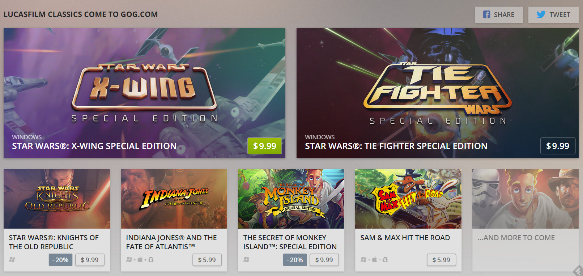Open the Indiana Jones and the Fate of Atlantis title
The image size is (583, 276).
171,242
